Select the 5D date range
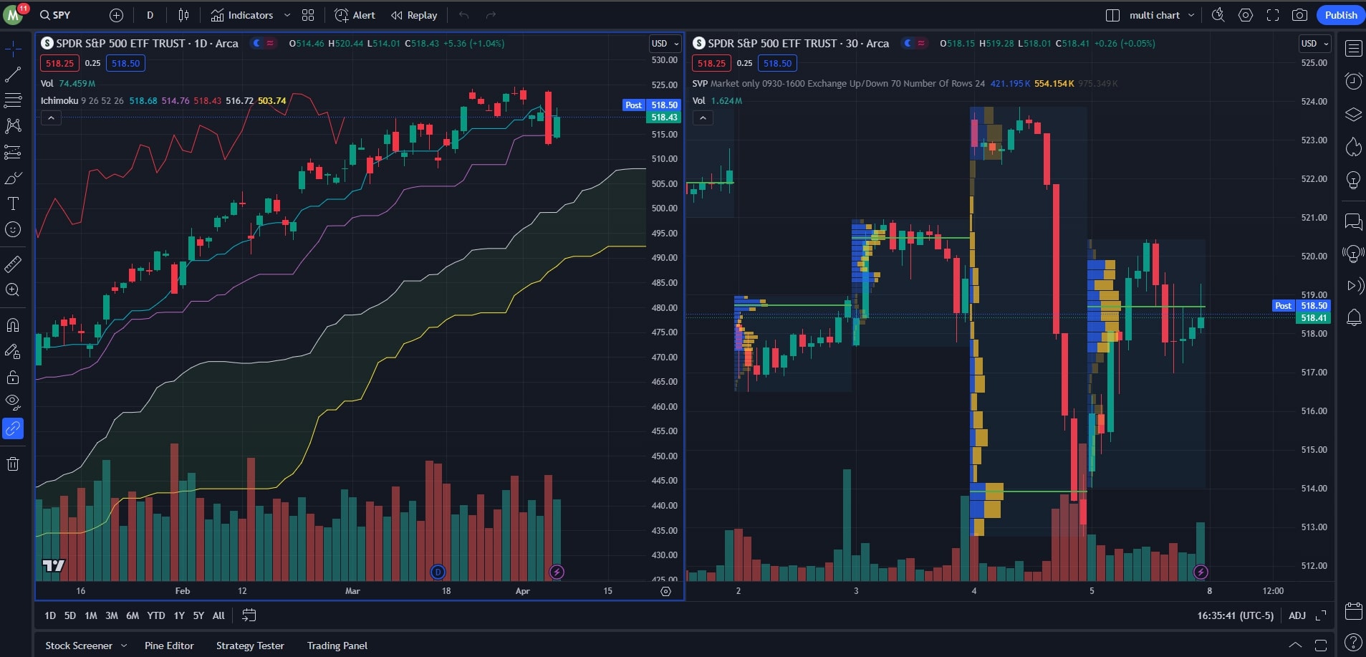Image resolution: width=1366 pixels, height=657 pixels. coord(69,615)
